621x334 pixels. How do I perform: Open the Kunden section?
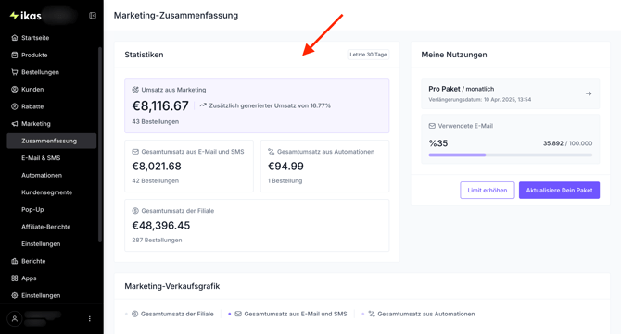[x=32, y=90]
